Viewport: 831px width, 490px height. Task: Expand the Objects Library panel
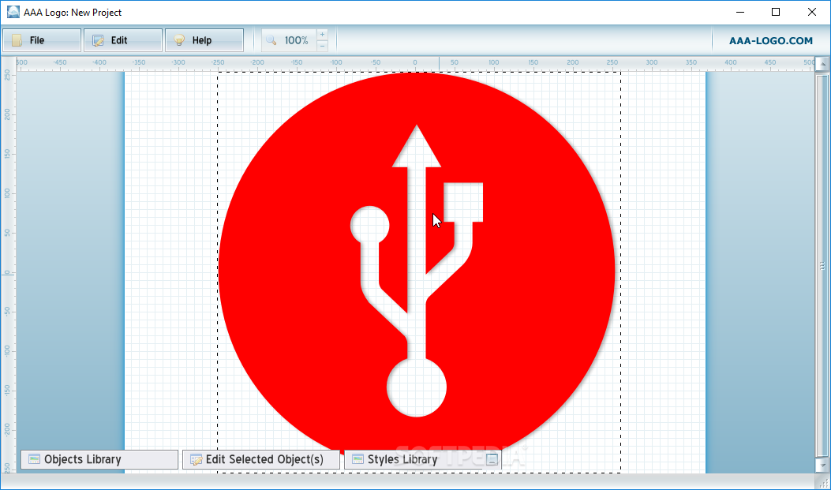click(99, 458)
